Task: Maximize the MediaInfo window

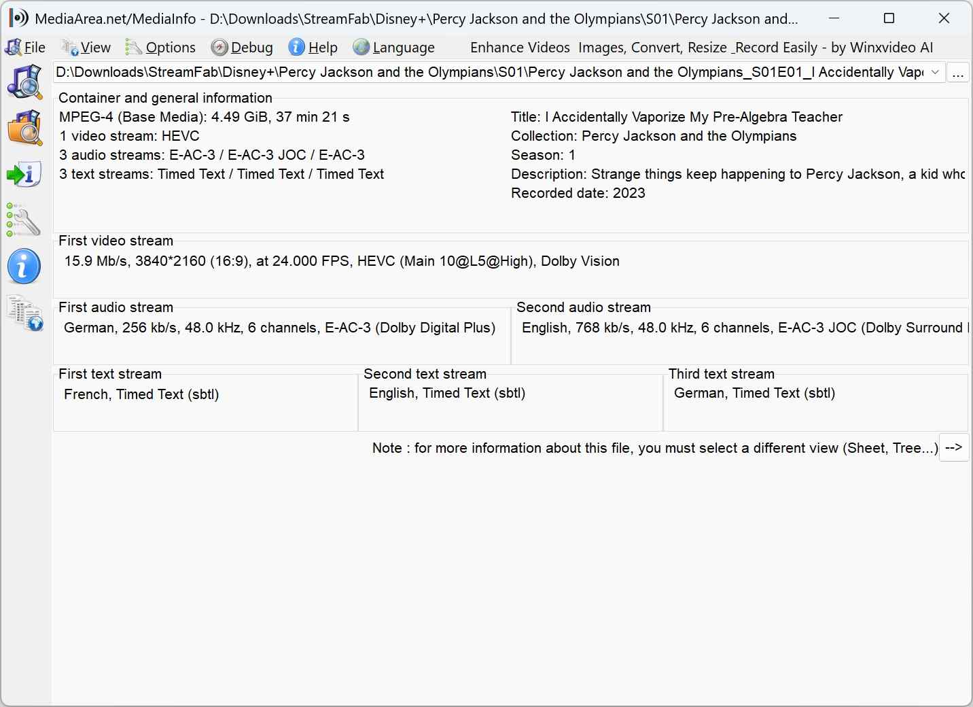Action: 889,18
